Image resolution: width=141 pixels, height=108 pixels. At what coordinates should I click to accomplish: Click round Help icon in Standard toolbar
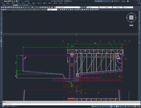pos(52,7)
